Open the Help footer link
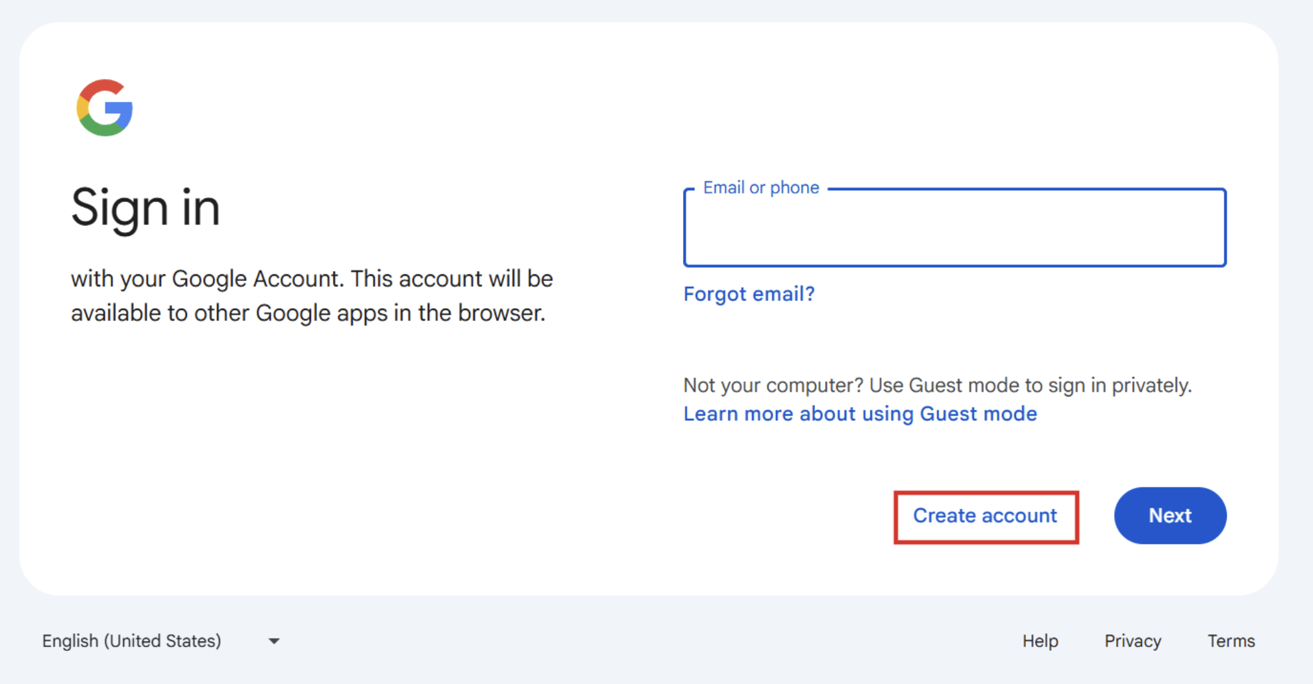The width and height of the screenshot is (1313, 684). coord(1040,641)
